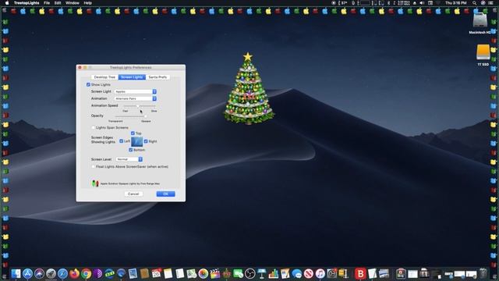Toggle the Right edge checkbox
Screen dimensions: 499x281
coord(146,141)
